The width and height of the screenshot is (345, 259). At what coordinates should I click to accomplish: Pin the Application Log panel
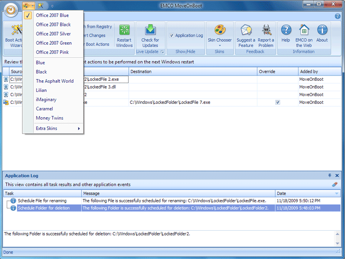[330, 175]
